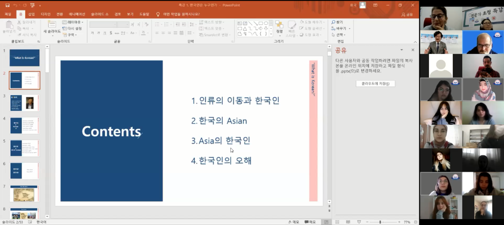Screen dimensions: 504x225
Task: Close the 공유 share pane
Action: tap(413, 50)
